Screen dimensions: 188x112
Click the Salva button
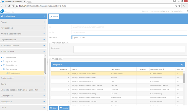[x=53, y=108]
